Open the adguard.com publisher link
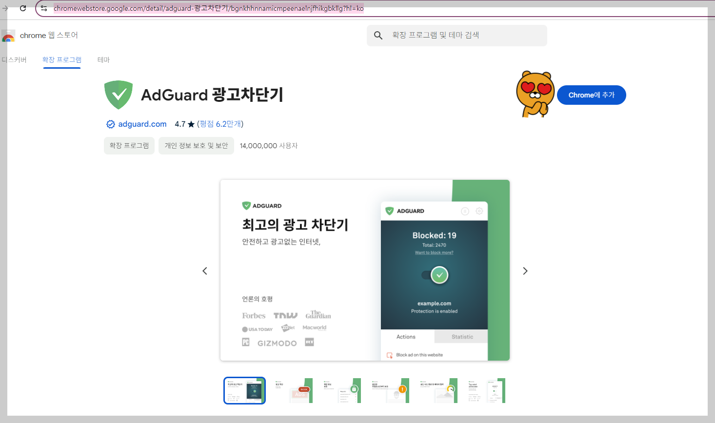This screenshot has height=423, width=715. pos(142,124)
